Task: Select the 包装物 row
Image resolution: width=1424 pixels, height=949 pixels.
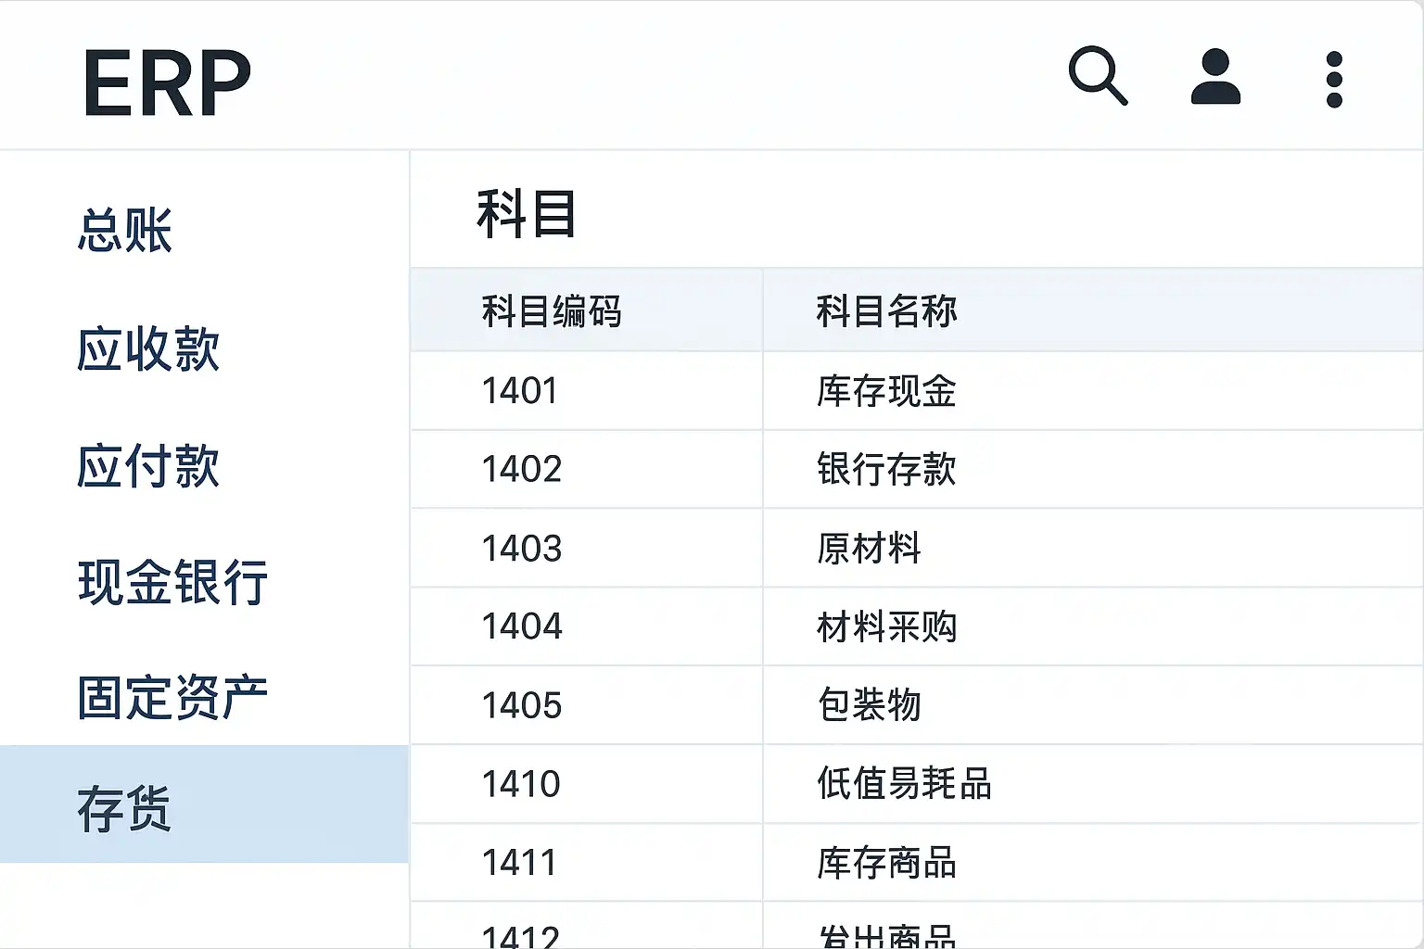Action: (869, 705)
